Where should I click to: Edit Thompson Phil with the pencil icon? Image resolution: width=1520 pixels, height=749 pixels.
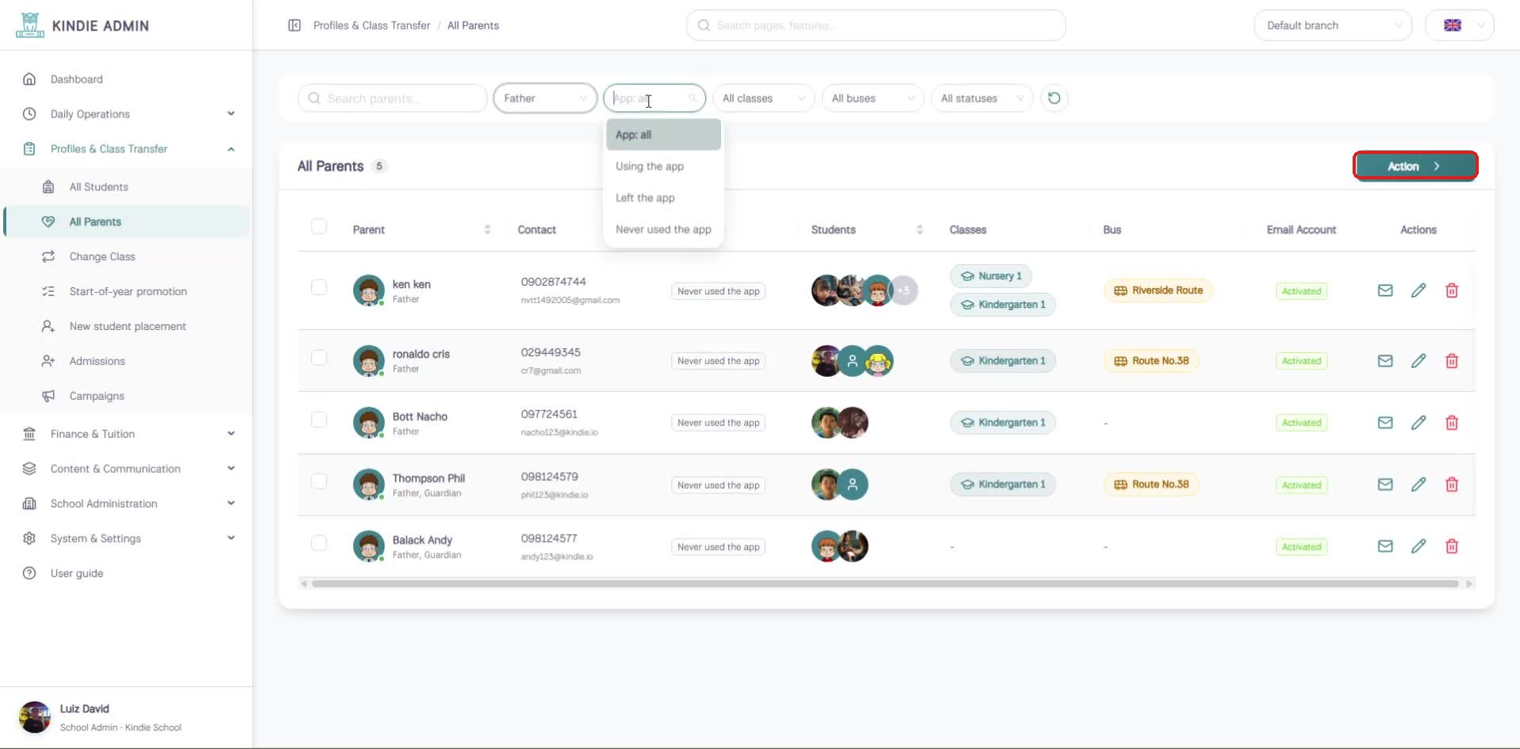1418,485
